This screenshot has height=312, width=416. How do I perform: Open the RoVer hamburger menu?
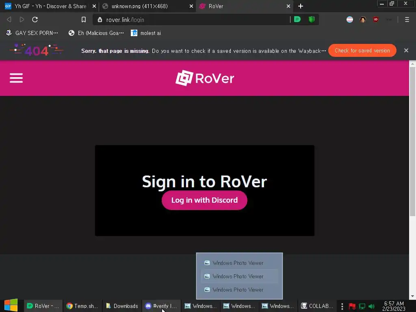point(16,78)
